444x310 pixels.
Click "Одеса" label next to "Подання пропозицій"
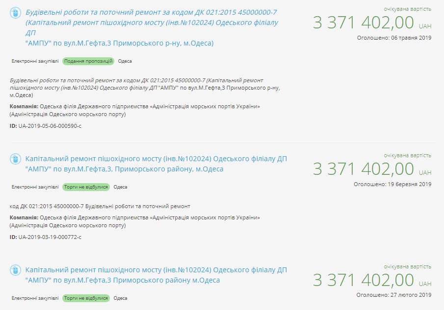(125, 61)
